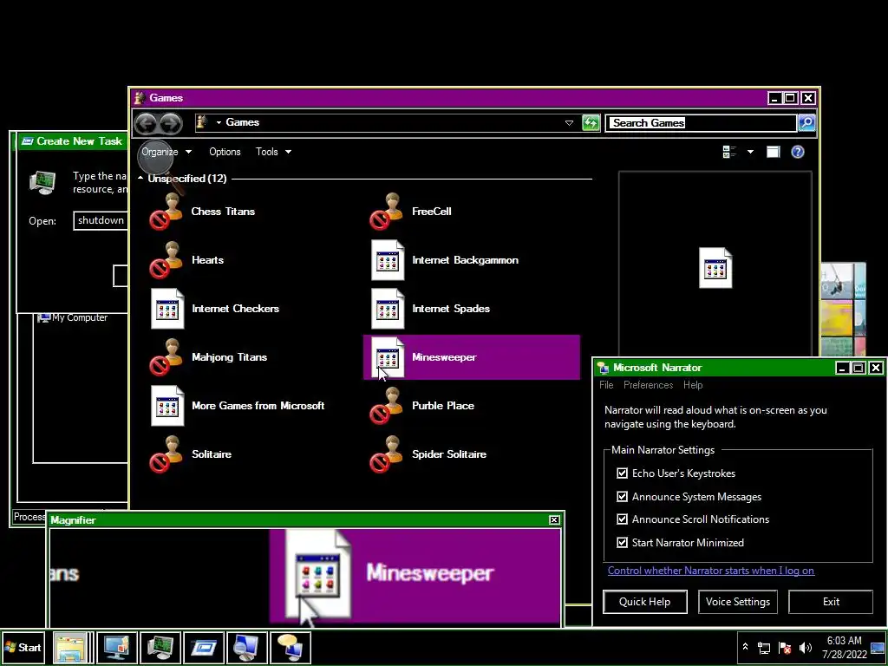Open Magnifier from taskbar

click(x=247, y=648)
